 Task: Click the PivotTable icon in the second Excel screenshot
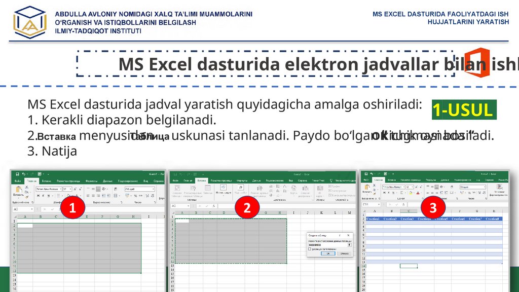tap(177, 188)
